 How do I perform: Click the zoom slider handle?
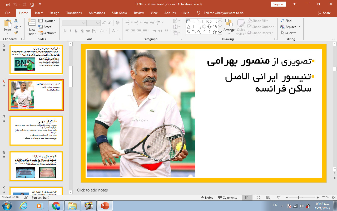point(299,198)
